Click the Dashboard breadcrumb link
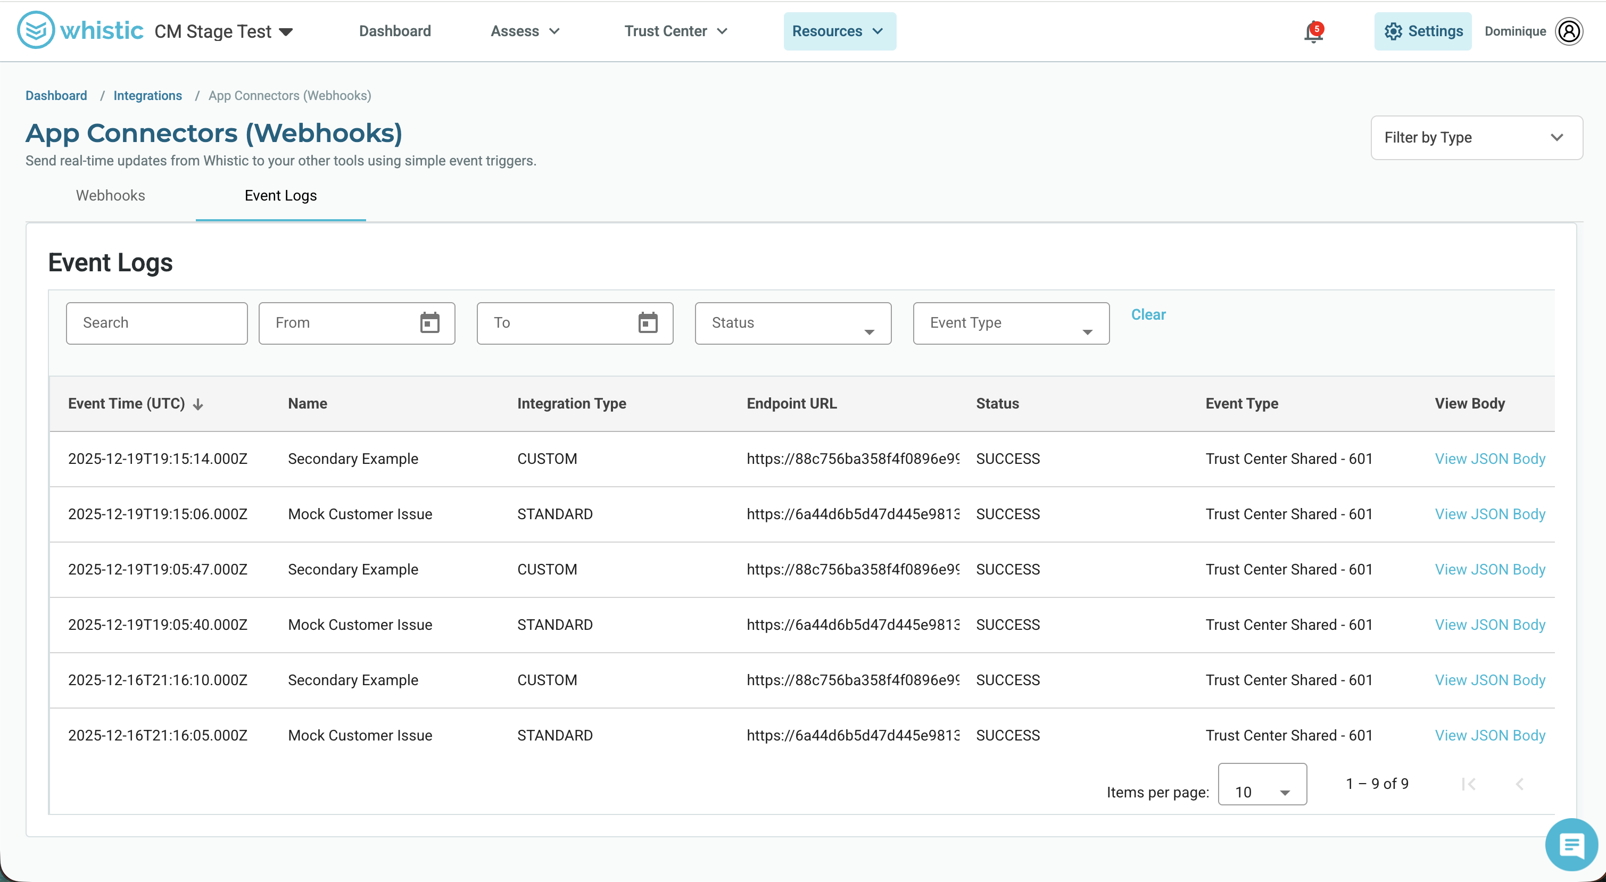Screen dimensions: 1606x882 (56, 95)
